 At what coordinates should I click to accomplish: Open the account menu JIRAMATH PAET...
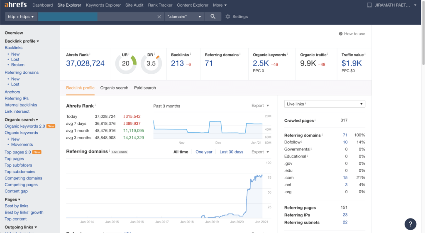[x=396, y=5]
